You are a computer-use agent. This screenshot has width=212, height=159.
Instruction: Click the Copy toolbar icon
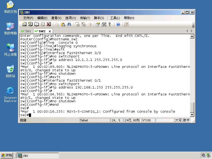pos(57,24)
